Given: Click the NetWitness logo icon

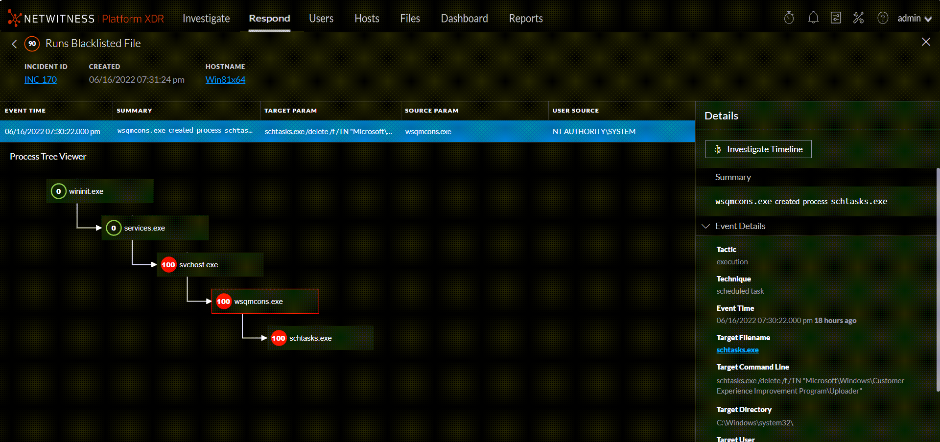Looking at the screenshot, I should (15, 18).
